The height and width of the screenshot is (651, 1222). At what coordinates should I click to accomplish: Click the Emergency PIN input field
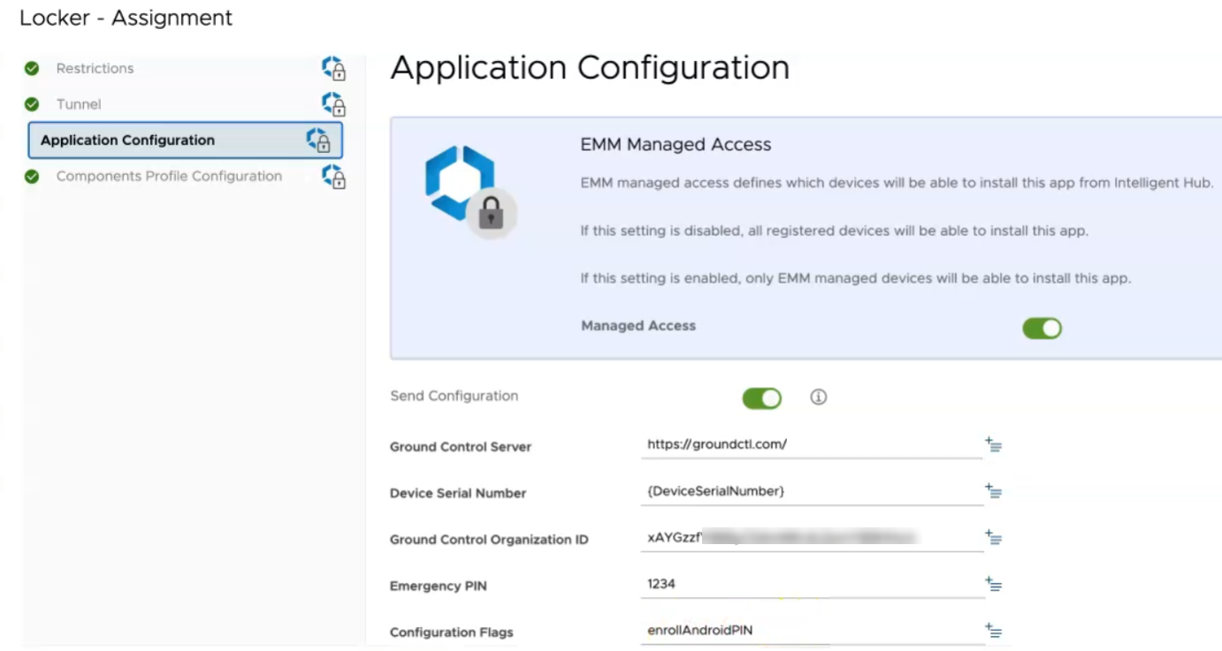point(810,585)
